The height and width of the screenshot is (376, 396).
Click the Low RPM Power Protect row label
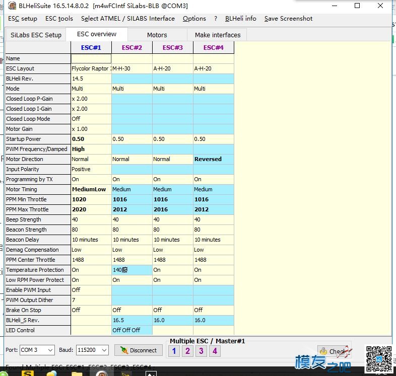click(x=38, y=280)
